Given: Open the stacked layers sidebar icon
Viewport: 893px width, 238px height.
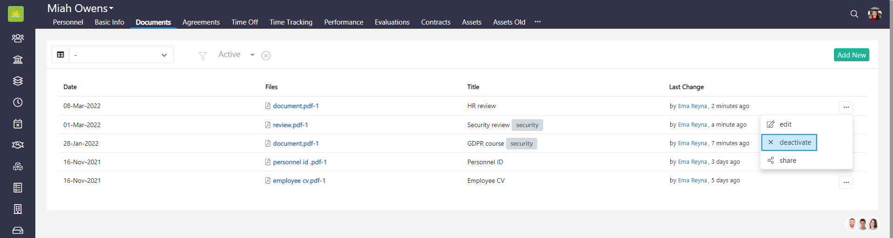Looking at the screenshot, I should [x=18, y=81].
